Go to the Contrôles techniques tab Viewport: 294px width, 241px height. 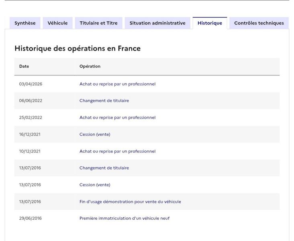[259, 23]
